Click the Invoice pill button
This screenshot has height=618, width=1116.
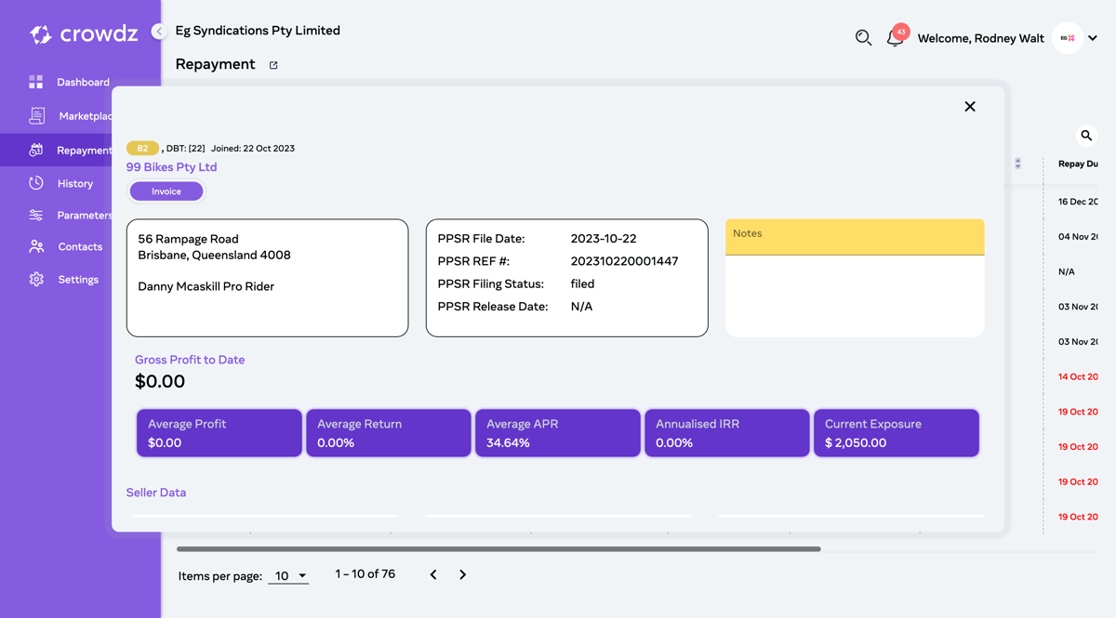click(166, 191)
